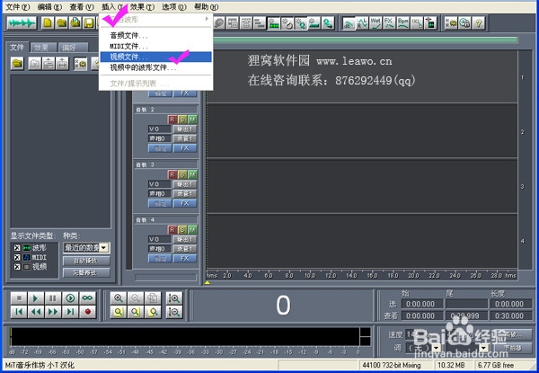Image resolution: width=539 pixels, height=373 pixels.
Task: Click the Save disk icon in the main toolbar
Action: click(89, 23)
